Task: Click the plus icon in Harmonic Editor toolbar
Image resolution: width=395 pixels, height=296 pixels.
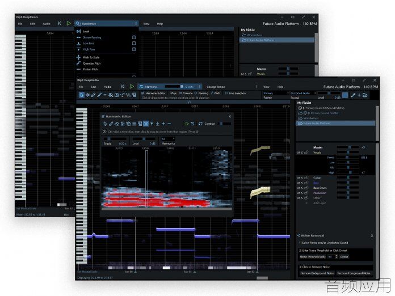Action: pos(163,124)
